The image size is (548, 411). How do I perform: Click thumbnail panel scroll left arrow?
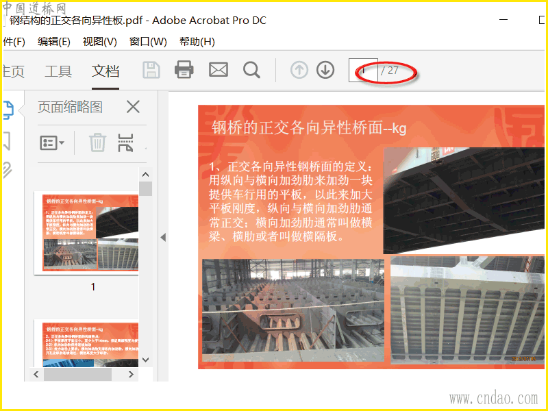(x=36, y=374)
